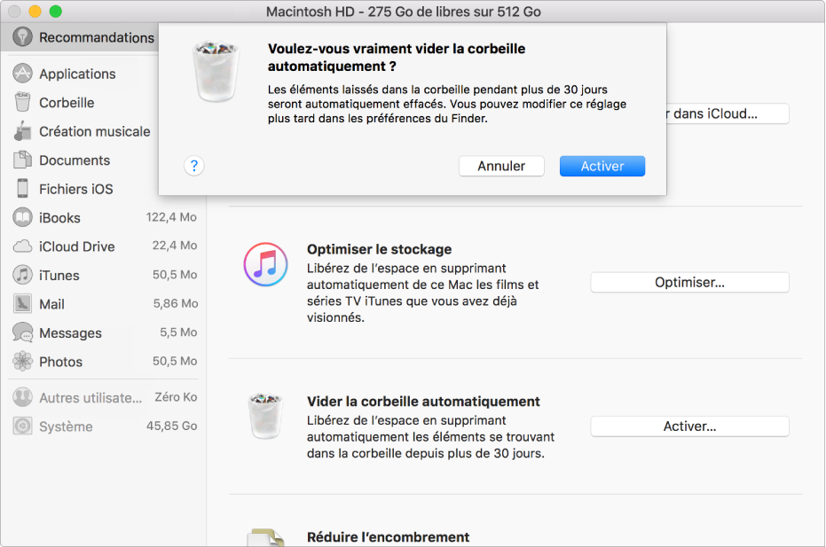The image size is (826, 547).
Task: Click the 50,5 Mo size next to iTunes
Action: pyautogui.click(x=175, y=274)
